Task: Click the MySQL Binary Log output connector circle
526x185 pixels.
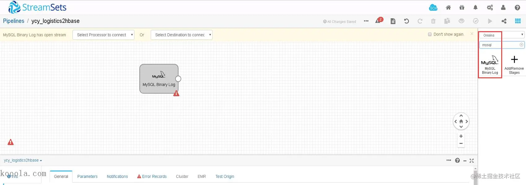Action: [178, 79]
